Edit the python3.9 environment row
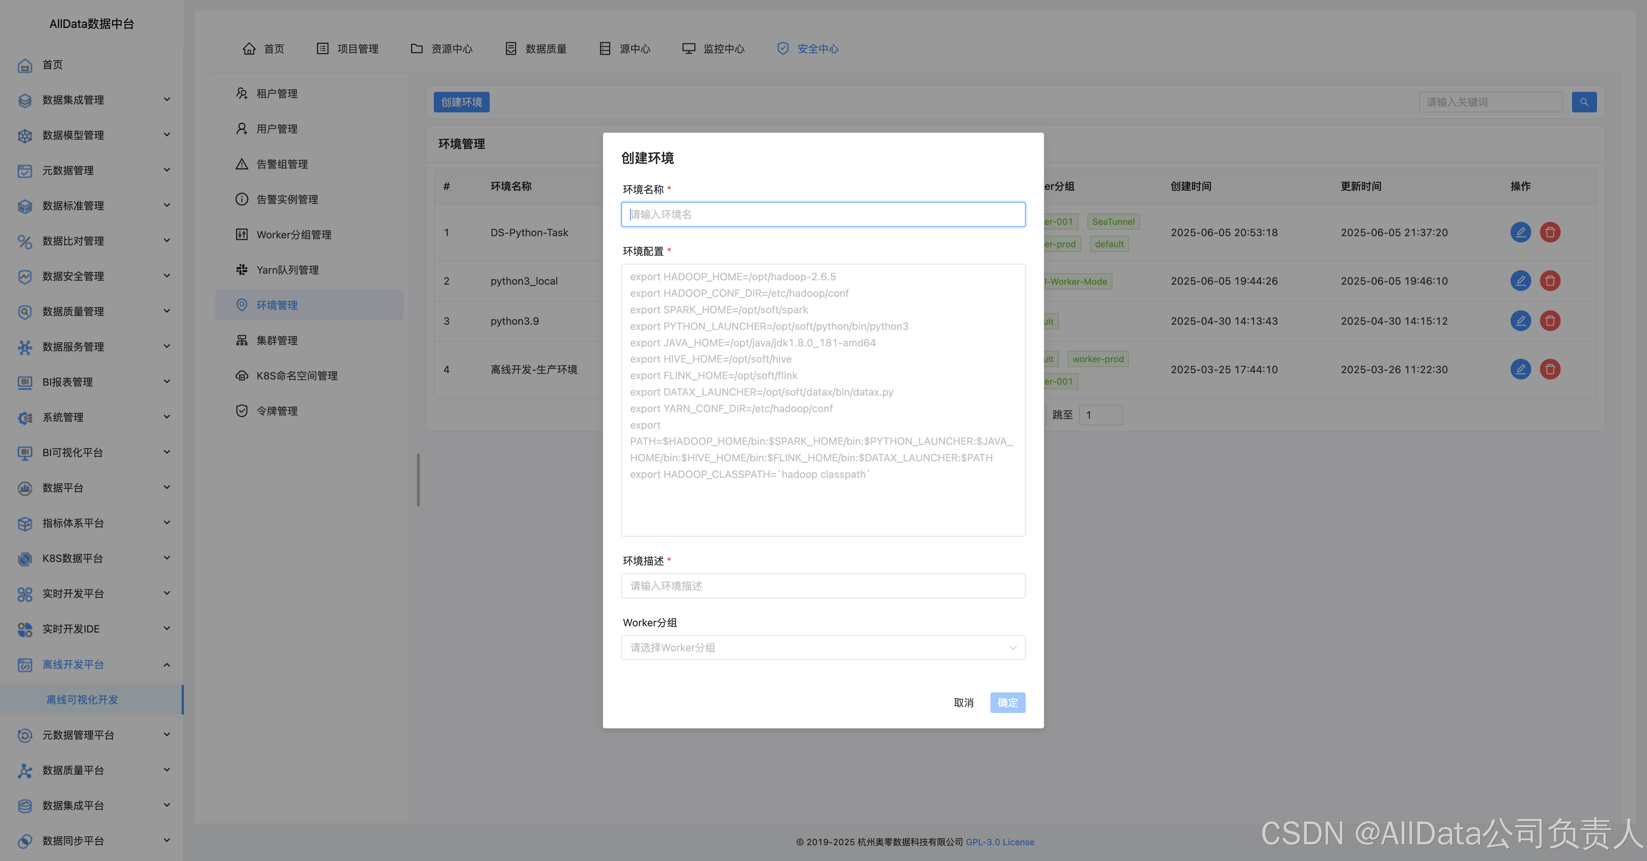 [1521, 321]
